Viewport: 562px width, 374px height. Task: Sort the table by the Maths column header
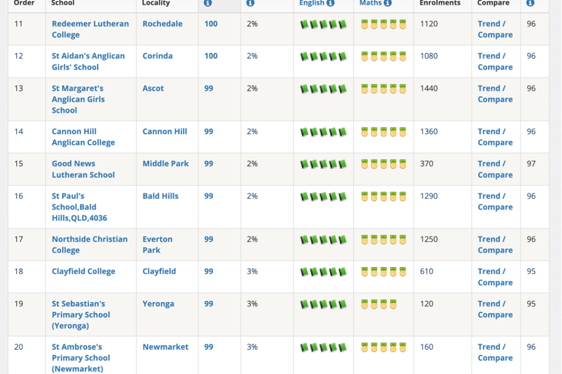pyautogui.click(x=371, y=3)
